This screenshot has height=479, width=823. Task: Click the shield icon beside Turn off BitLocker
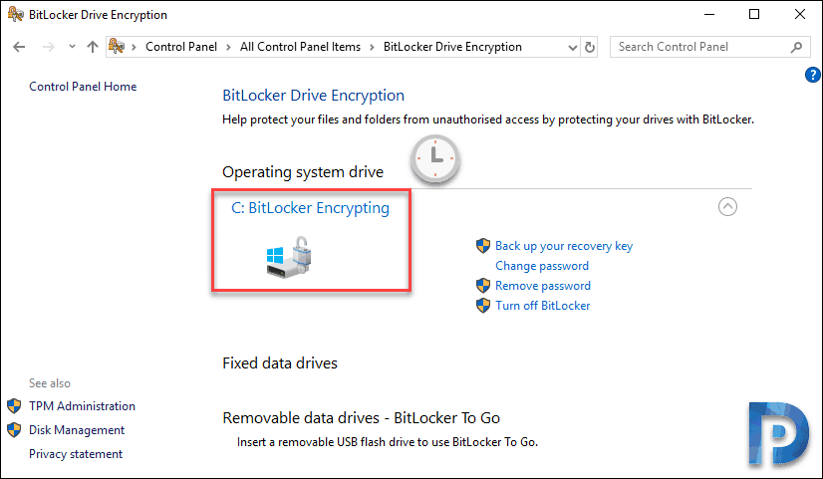point(483,306)
